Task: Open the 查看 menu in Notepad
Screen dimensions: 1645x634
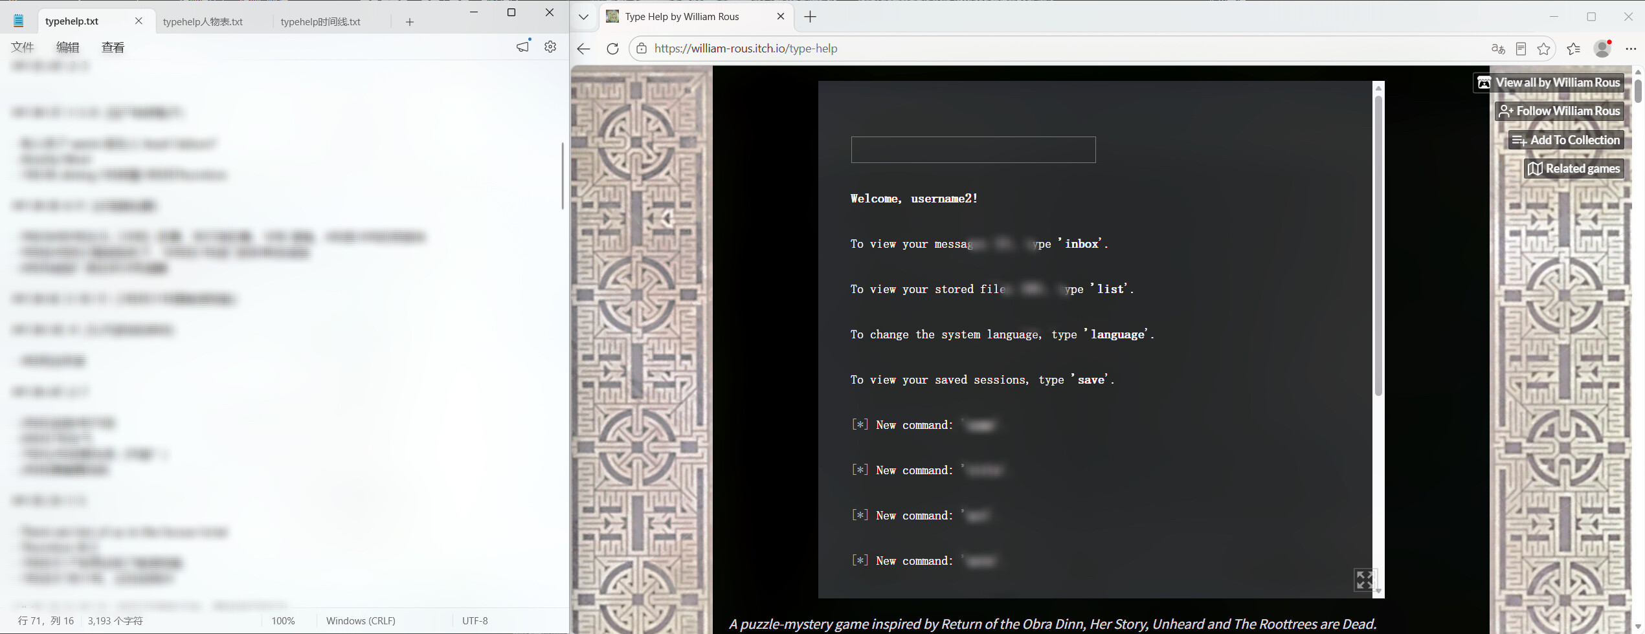Action: pos(113,47)
